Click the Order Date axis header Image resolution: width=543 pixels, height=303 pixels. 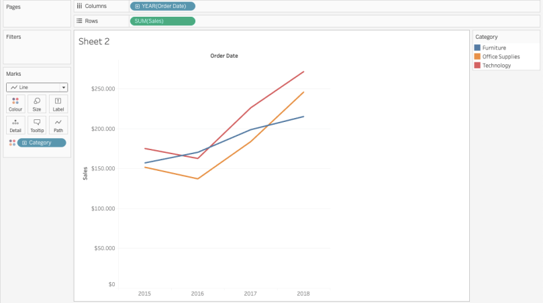point(224,56)
